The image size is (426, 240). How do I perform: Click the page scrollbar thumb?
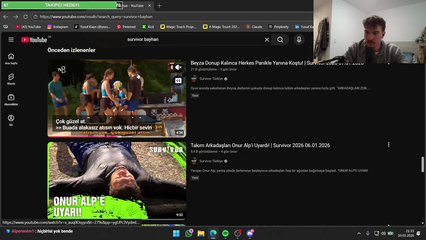click(423, 165)
